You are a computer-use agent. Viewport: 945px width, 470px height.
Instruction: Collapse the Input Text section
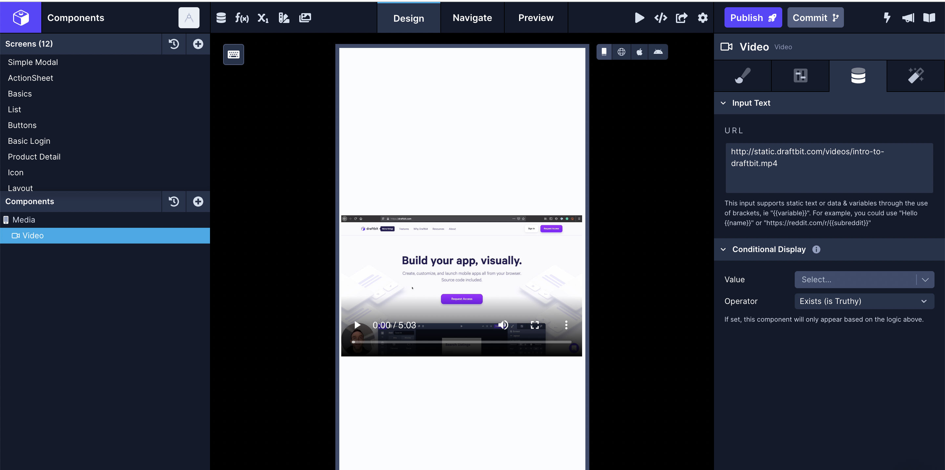click(x=723, y=103)
